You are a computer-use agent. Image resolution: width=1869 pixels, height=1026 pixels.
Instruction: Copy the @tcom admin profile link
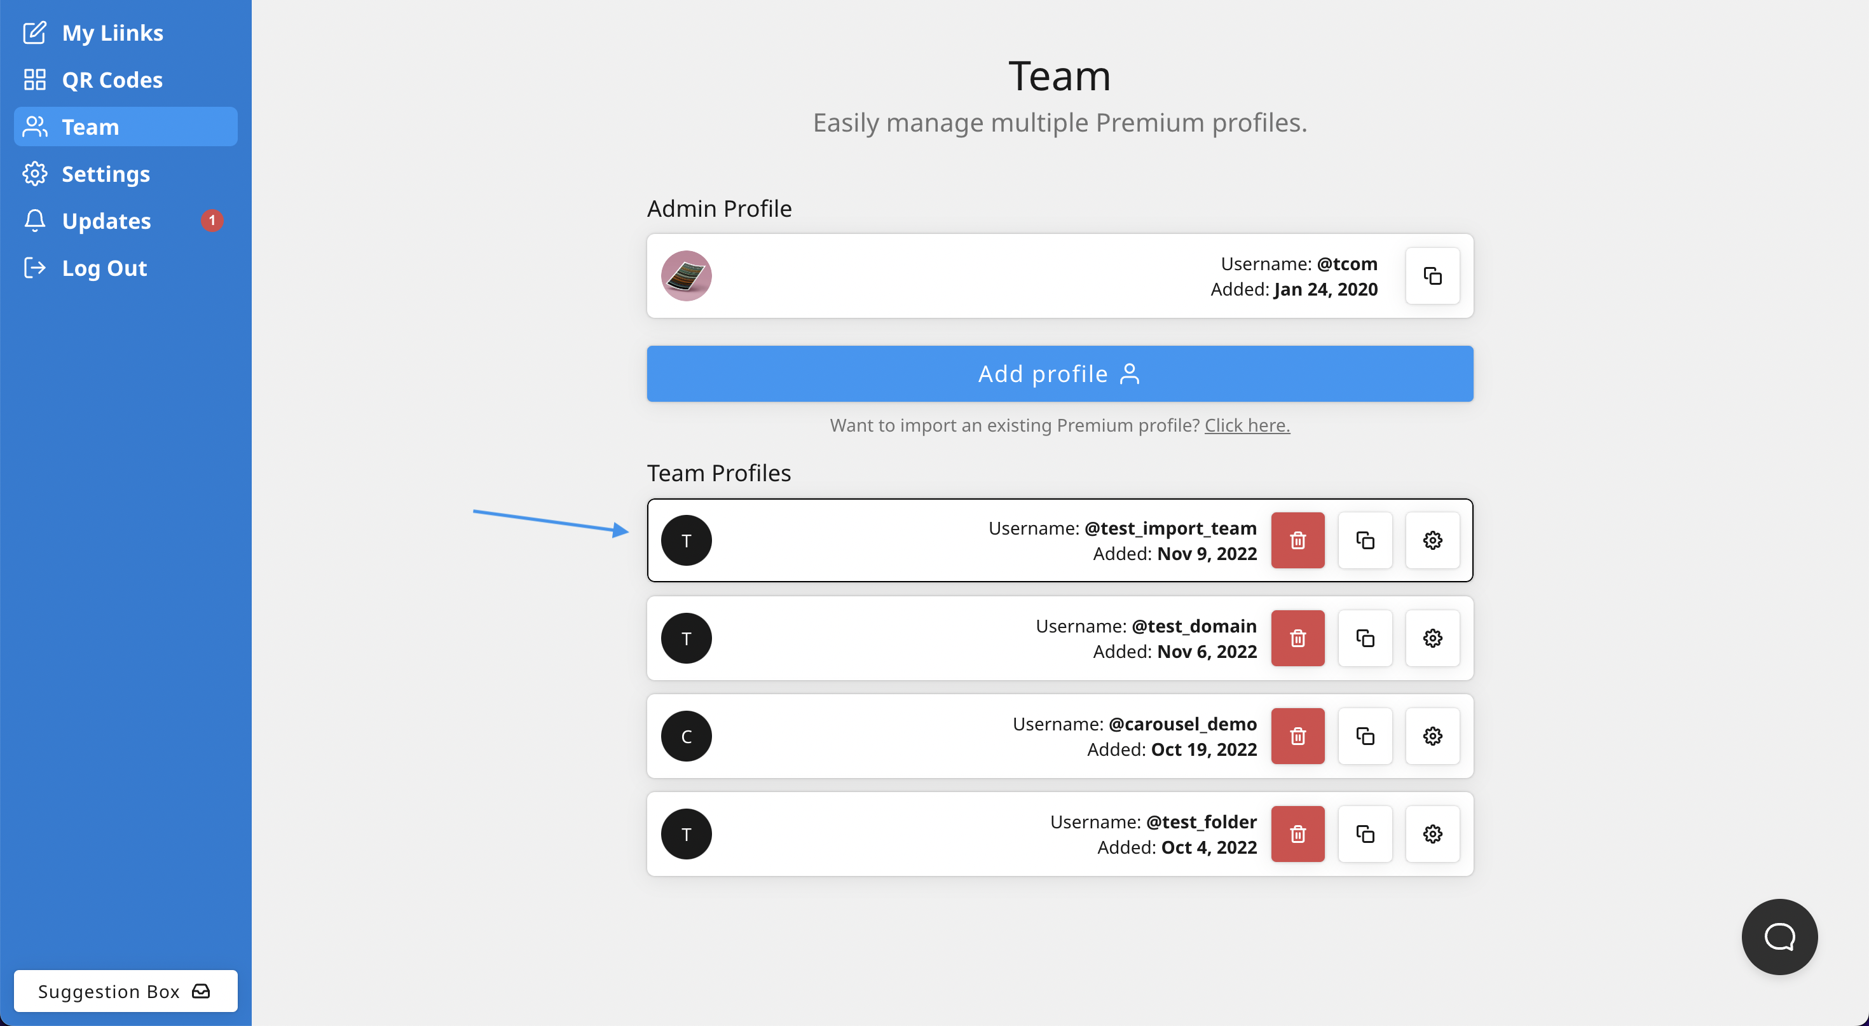[1432, 276]
